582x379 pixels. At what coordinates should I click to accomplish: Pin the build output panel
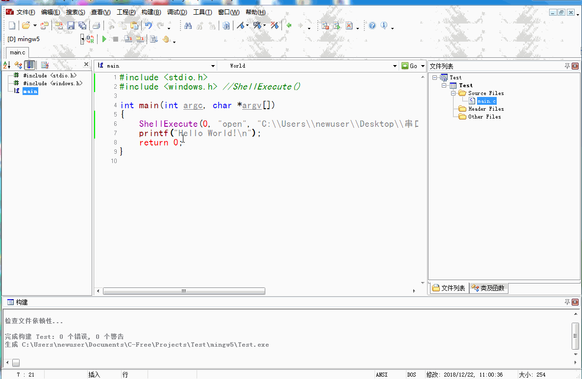click(x=568, y=302)
